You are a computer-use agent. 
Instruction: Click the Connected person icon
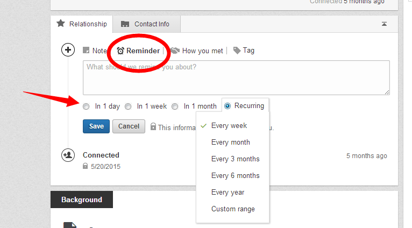[x=68, y=155]
